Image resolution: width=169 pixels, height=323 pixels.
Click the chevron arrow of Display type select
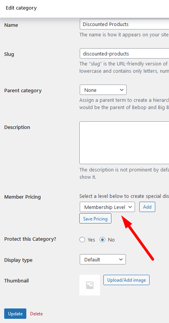click(x=121, y=259)
